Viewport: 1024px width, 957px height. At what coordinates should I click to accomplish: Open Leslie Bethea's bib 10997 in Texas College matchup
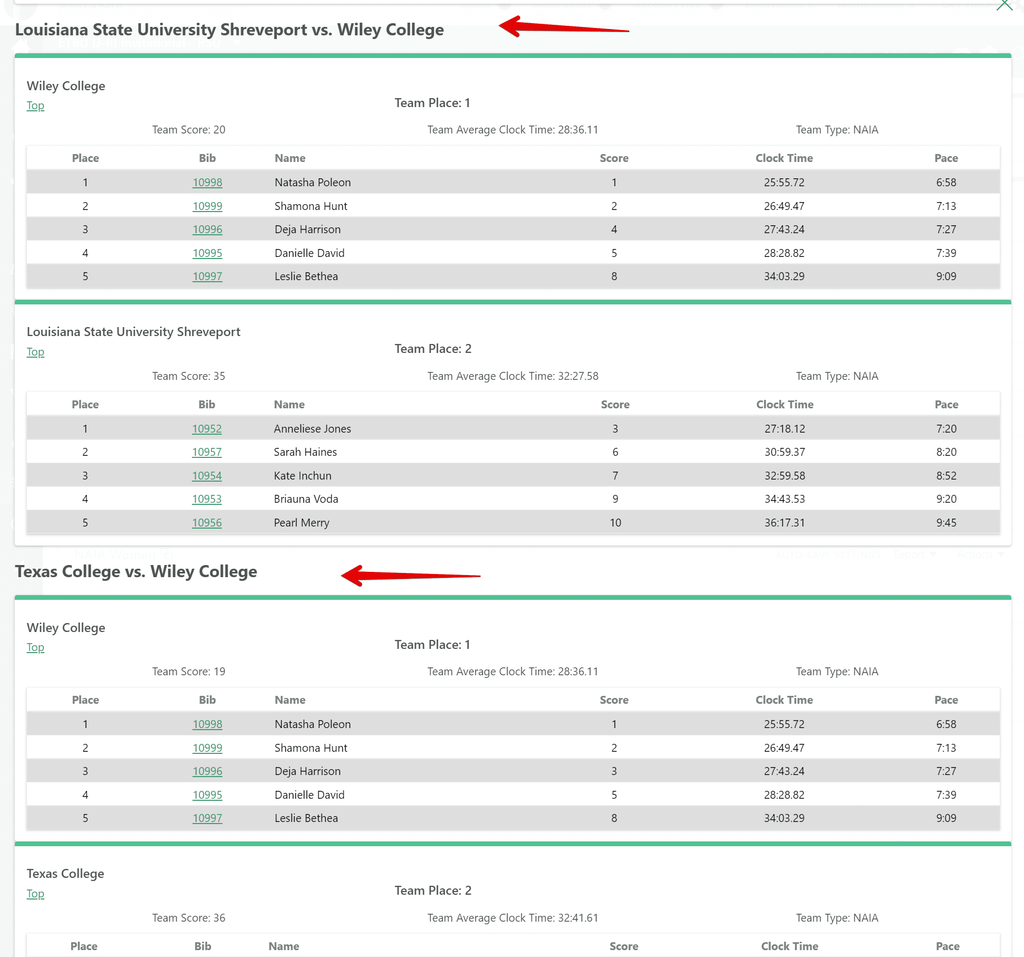click(x=207, y=818)
